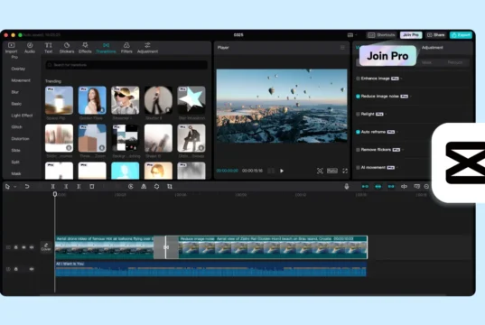
Task: Open the Player panel menu icon
Action: [342, 47]
